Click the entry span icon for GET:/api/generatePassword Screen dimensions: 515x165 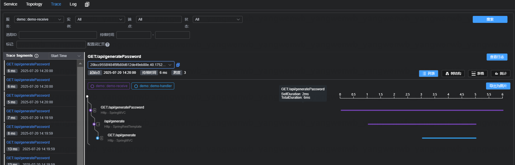tap(95, 110)
